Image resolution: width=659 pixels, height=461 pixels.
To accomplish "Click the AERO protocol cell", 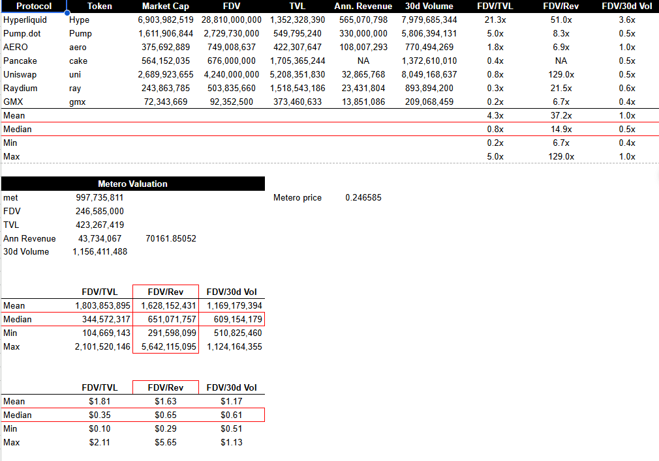I will click(x=16, y=48).
